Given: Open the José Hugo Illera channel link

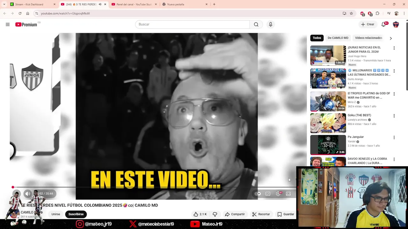Looking at the screenshot, I should click(x=357, y=56).
